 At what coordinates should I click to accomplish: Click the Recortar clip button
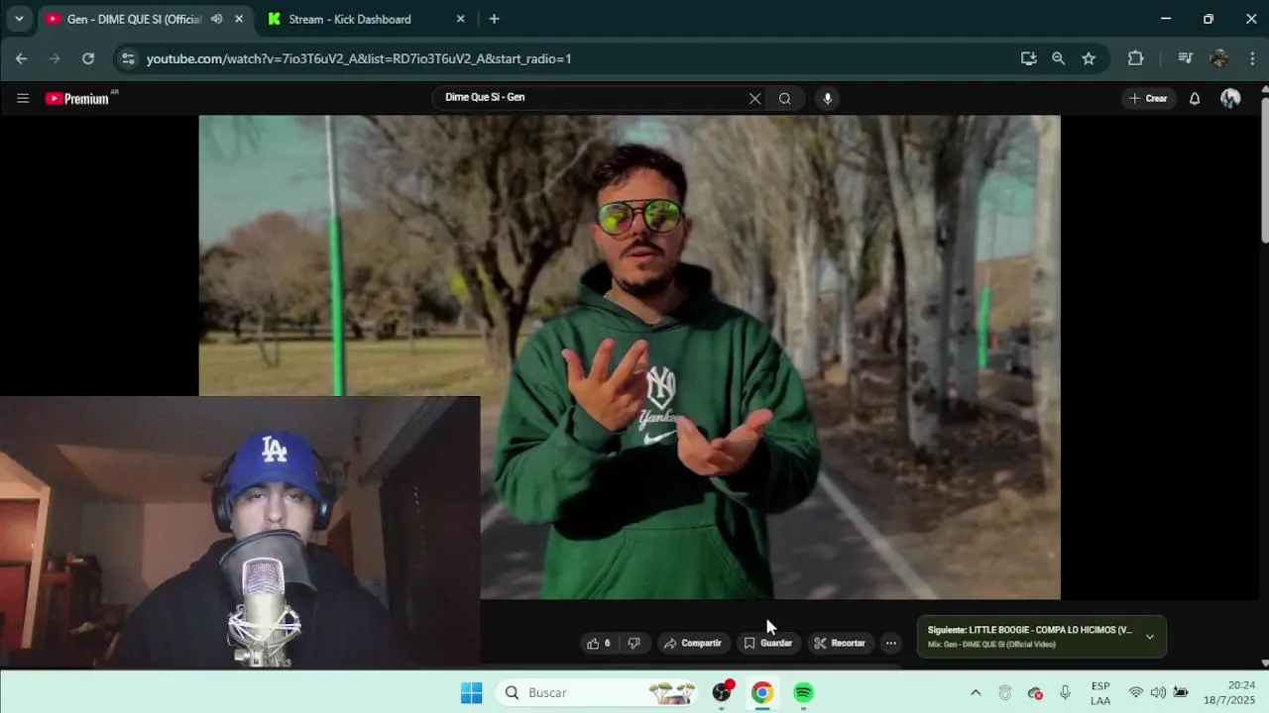coord(840,644)
